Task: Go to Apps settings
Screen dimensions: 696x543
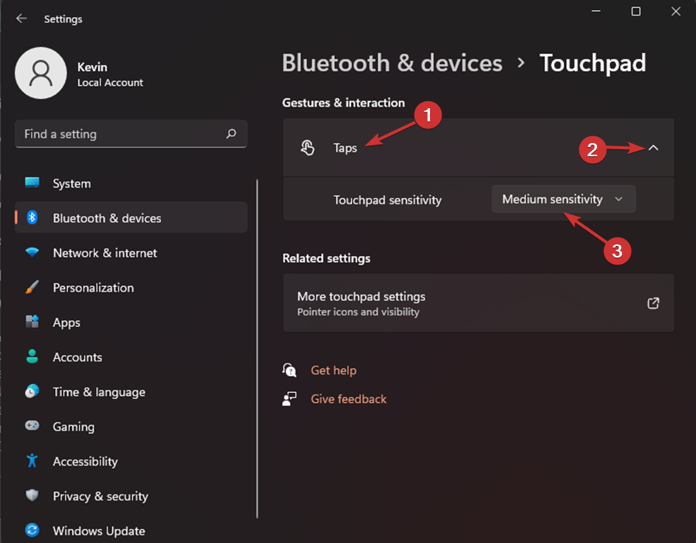Action: [x=67, y=323]
